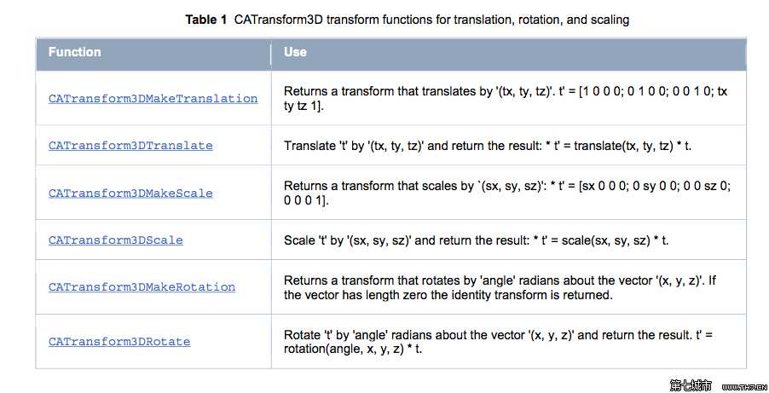Click the Use column header
The height and width of the screenshot is (393, 769).
(x=295, y=52)
